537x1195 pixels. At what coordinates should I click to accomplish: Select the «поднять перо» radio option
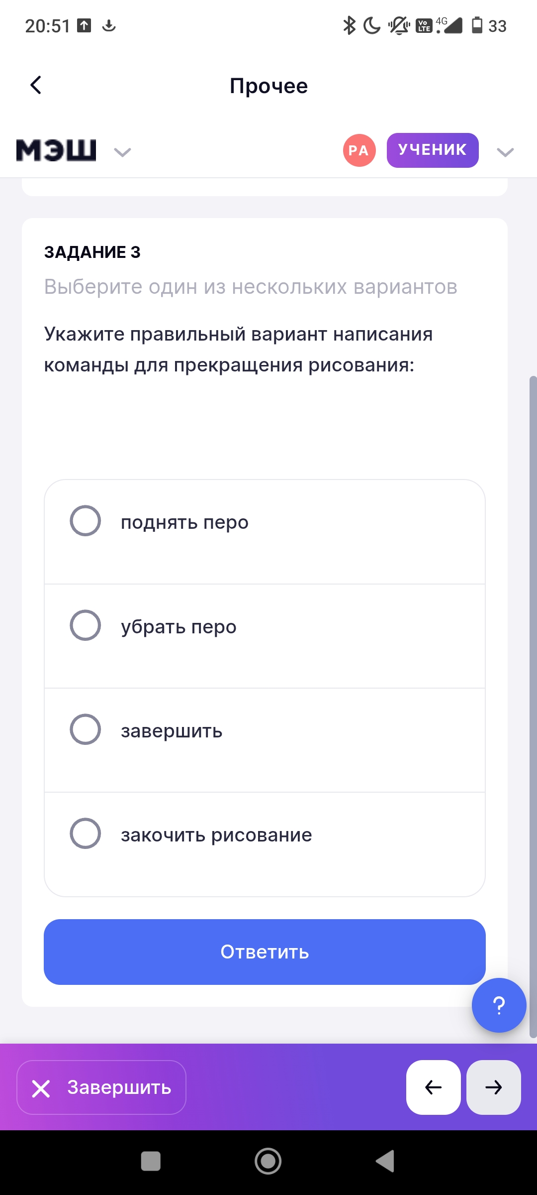(86, 521)
